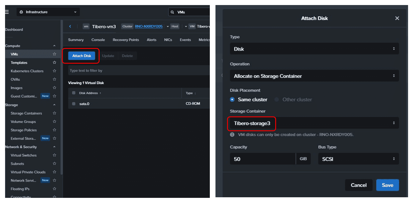
Task: Open the SCSI Bus Type dropdown
Action: tap(358, 159)
